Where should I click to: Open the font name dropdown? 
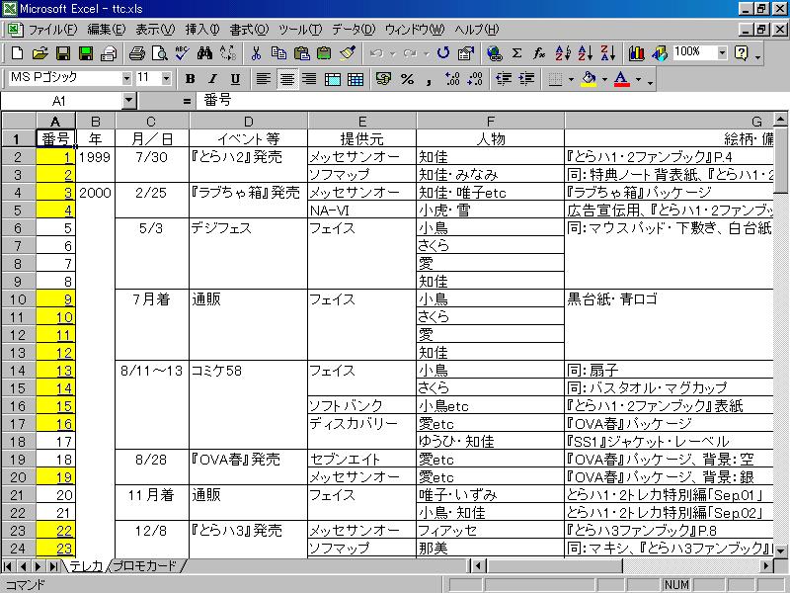(126, 79)
